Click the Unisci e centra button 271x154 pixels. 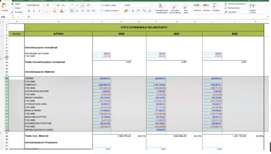[110, 11]
